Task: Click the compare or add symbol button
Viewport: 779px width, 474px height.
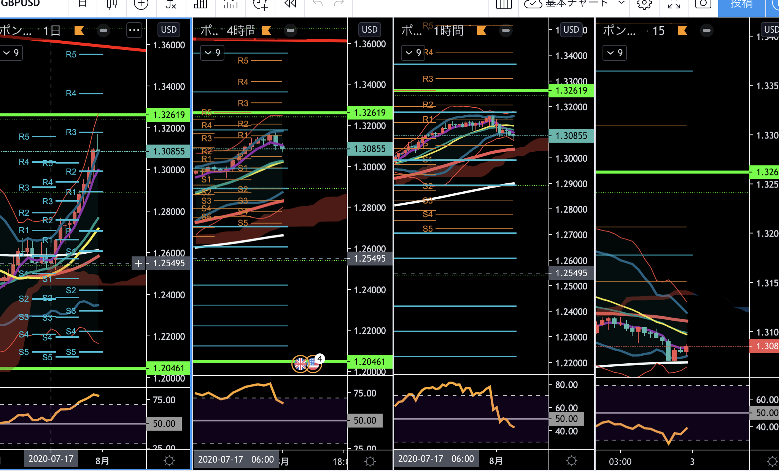Action: pos(141,4)
